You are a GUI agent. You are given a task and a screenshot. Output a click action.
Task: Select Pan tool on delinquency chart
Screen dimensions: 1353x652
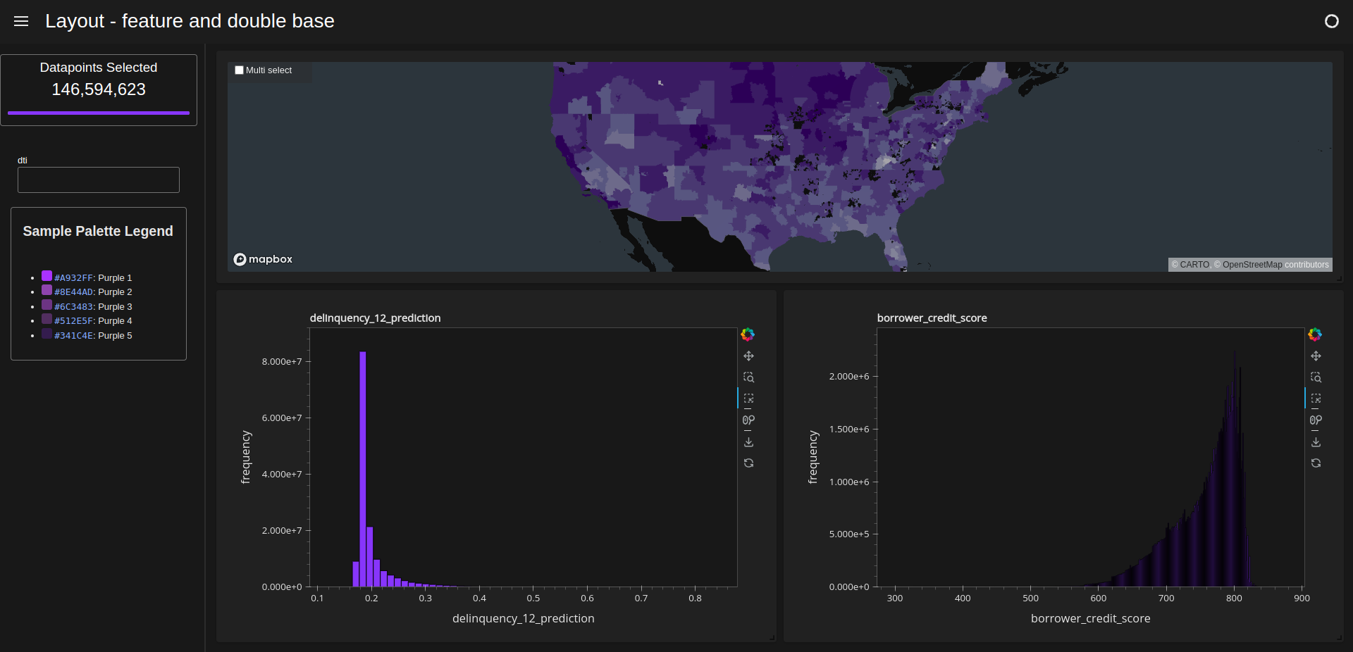(748, 356)
